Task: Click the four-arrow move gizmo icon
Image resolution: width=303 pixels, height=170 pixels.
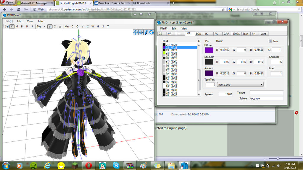Action: 141,32
